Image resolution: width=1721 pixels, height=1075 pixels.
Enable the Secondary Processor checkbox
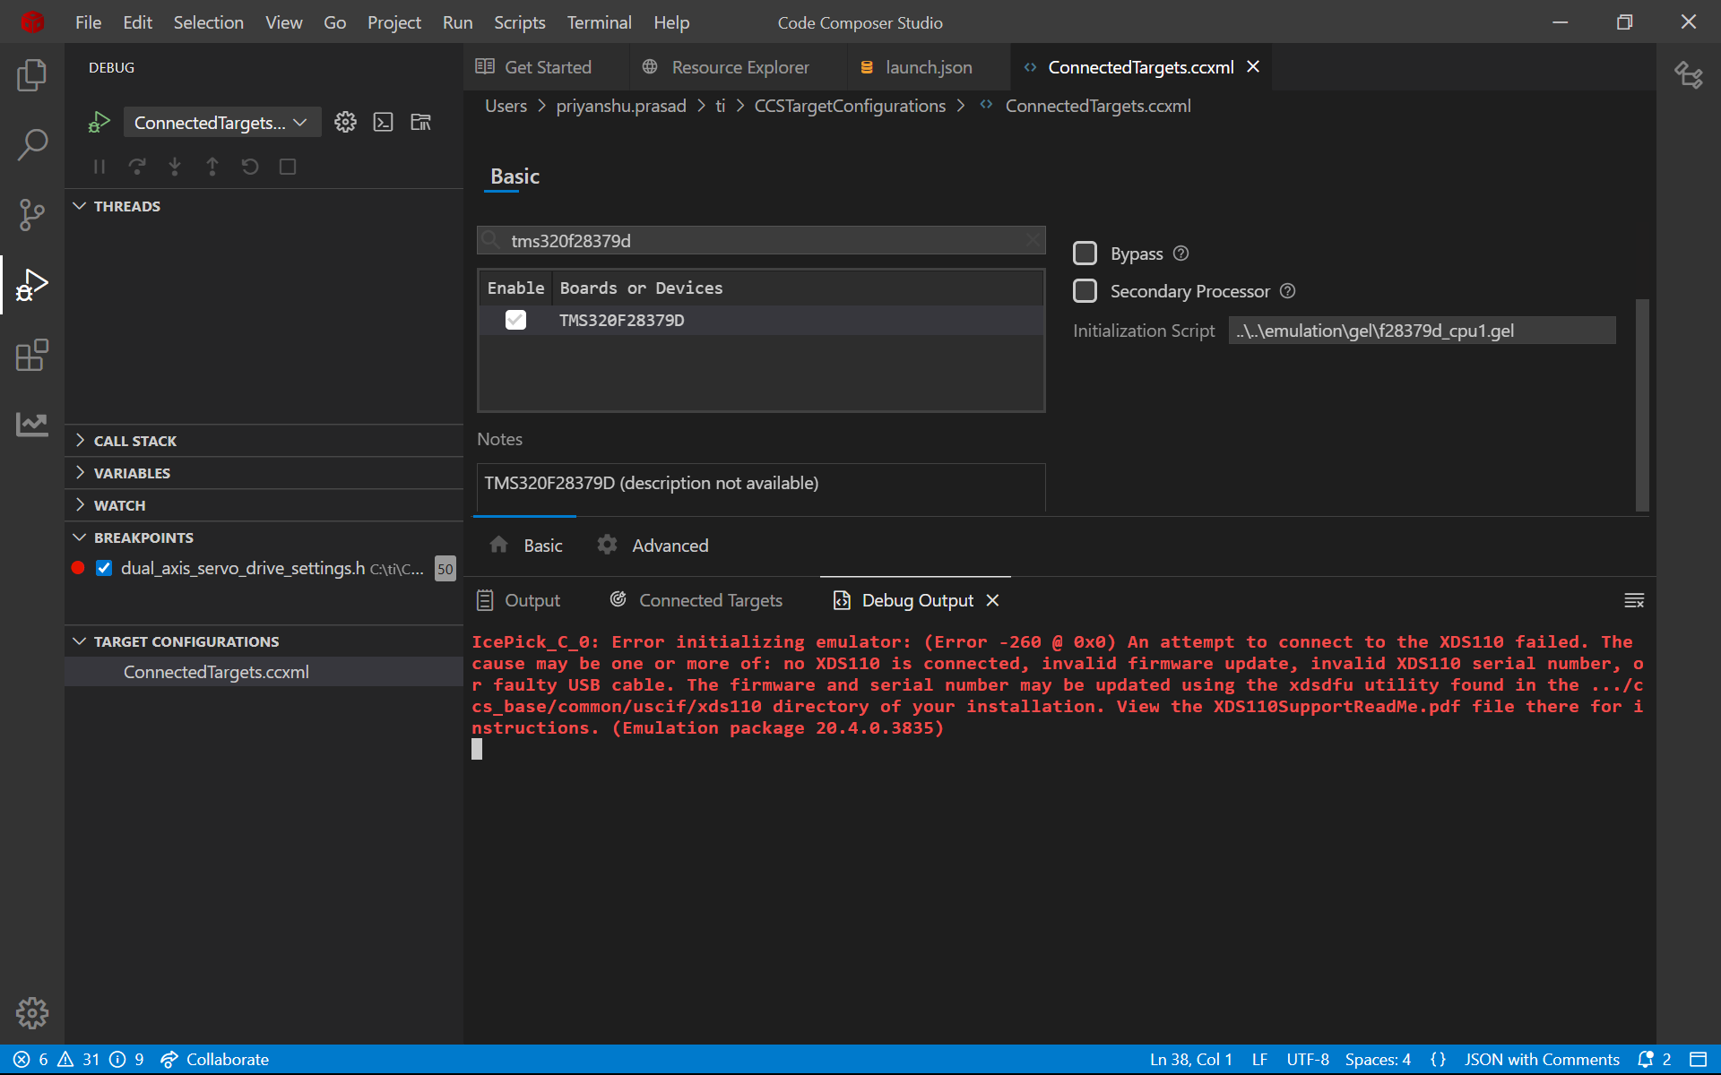click(1085, 291)
